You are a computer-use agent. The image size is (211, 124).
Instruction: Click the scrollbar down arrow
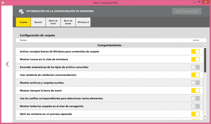[x=205, y=116]
